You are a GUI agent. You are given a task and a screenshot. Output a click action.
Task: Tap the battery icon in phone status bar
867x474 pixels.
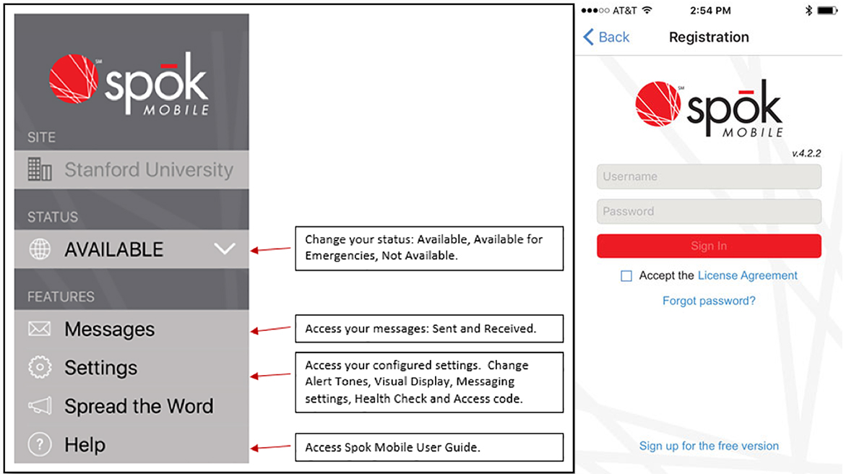(828, 11)
